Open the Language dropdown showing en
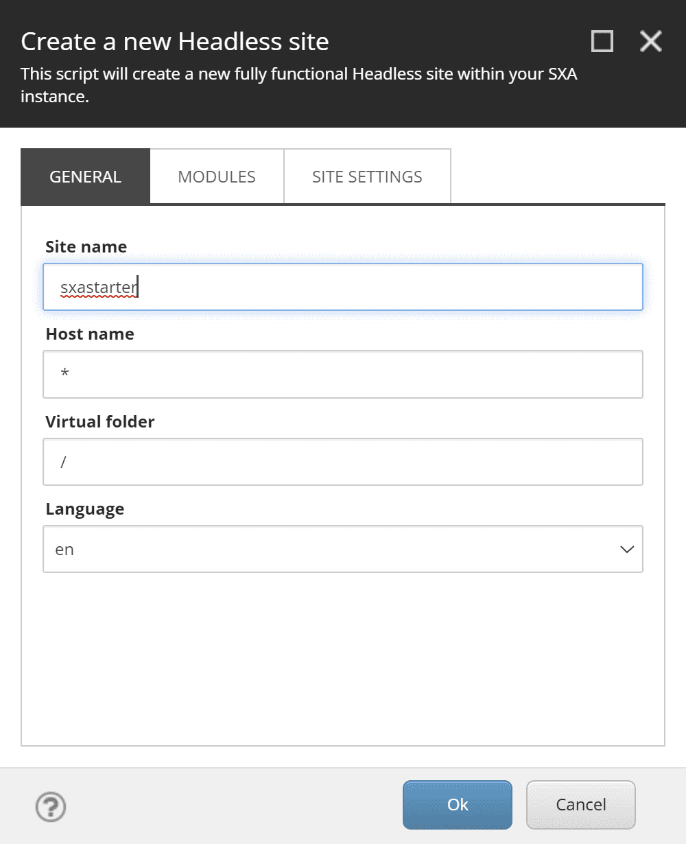Viewport: 686px width, 844px height. [329, 550]
